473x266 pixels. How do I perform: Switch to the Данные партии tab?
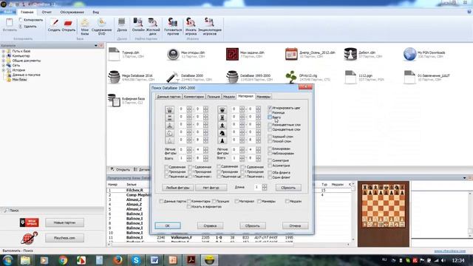169,97
